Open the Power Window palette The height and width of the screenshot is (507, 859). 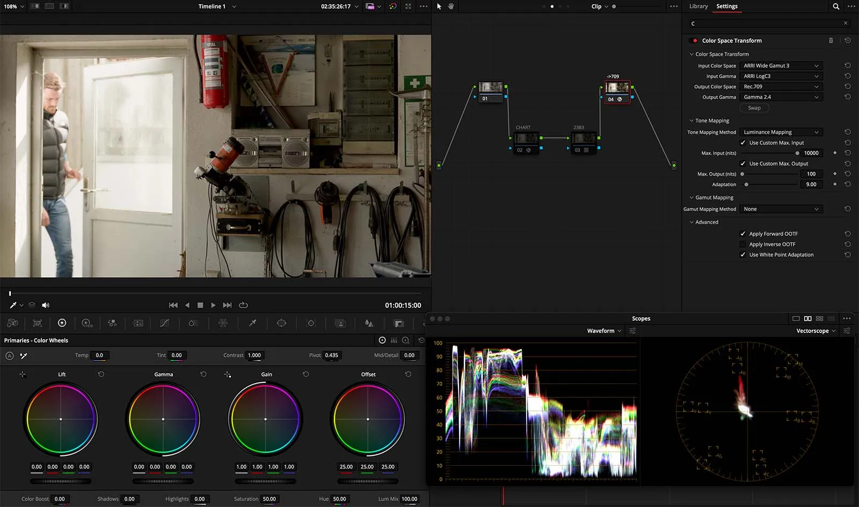pos(281,323)
